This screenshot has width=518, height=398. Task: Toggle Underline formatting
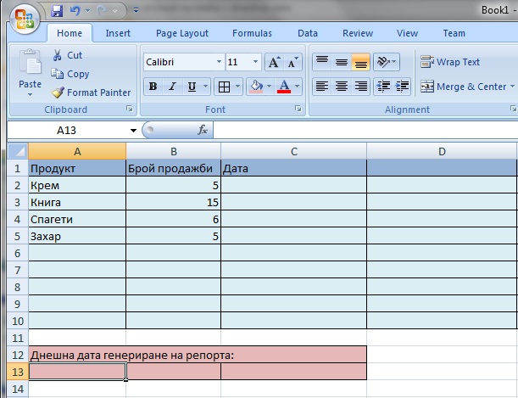click(x=192, y=87)
